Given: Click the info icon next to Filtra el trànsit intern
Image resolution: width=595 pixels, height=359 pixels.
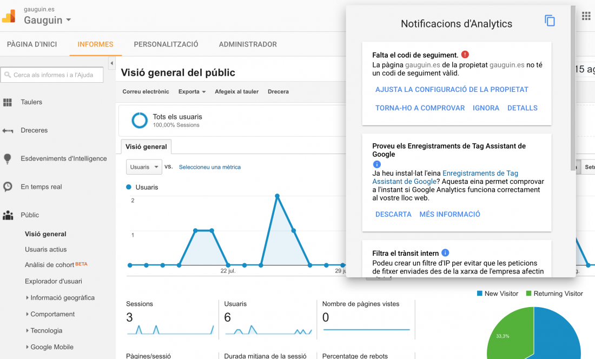Looking at the screenshot, I should 446,253.
